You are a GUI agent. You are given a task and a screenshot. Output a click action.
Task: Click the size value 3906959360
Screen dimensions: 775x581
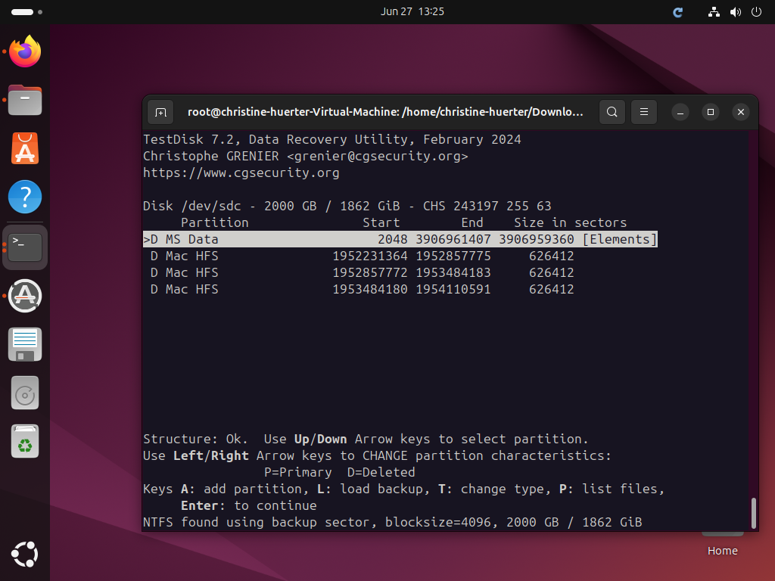pos(537,239)
